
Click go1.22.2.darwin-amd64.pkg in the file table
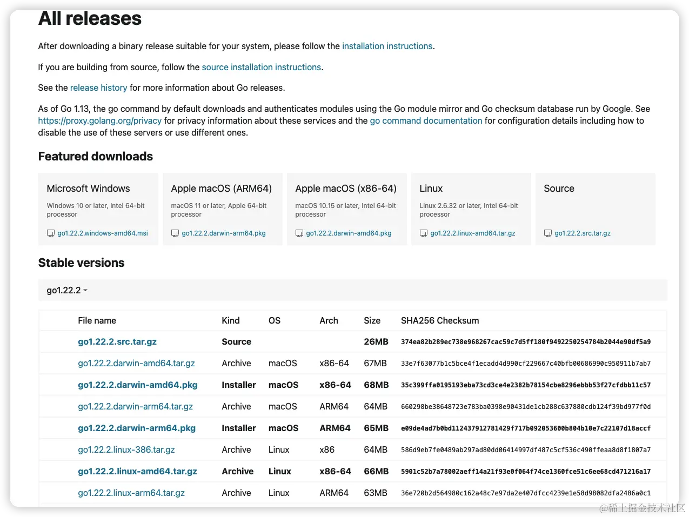138,385
